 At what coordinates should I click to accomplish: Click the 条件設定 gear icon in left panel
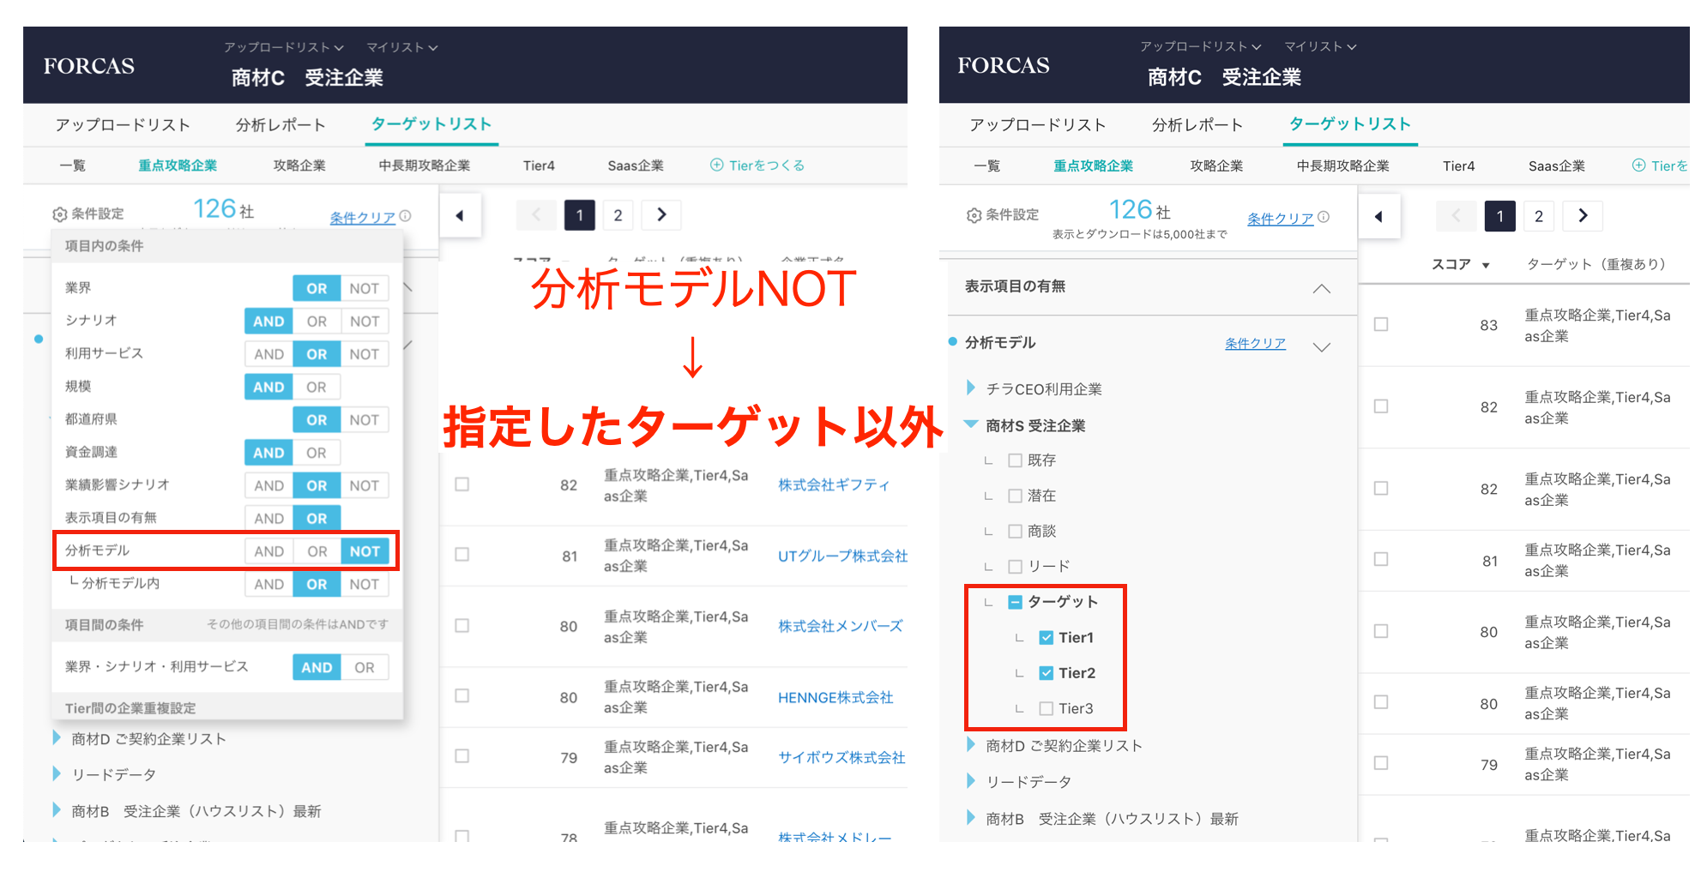pyautogui.click(x=59, y=214)
